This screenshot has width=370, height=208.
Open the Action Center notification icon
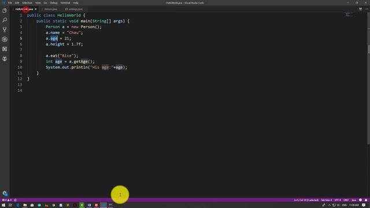tap(364, 205)
